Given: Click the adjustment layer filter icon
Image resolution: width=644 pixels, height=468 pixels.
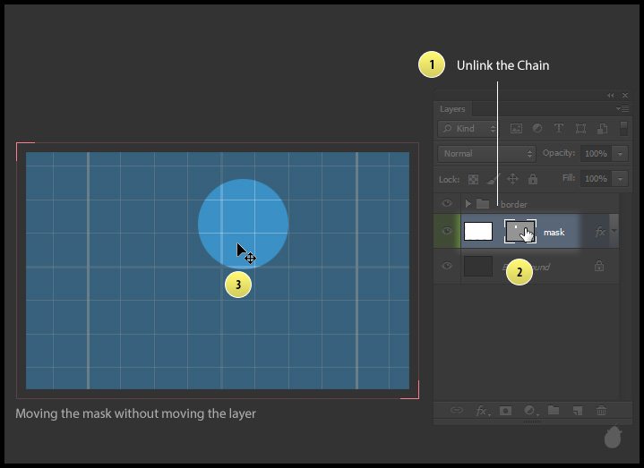Looking at the screenshot, I should [x=537, y=129].
